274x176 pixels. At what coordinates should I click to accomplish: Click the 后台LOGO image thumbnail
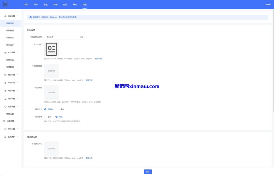(x=51, y=49)
